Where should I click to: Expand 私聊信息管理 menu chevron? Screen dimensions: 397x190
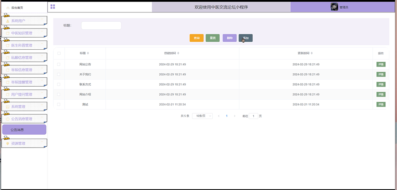point(42,56)
